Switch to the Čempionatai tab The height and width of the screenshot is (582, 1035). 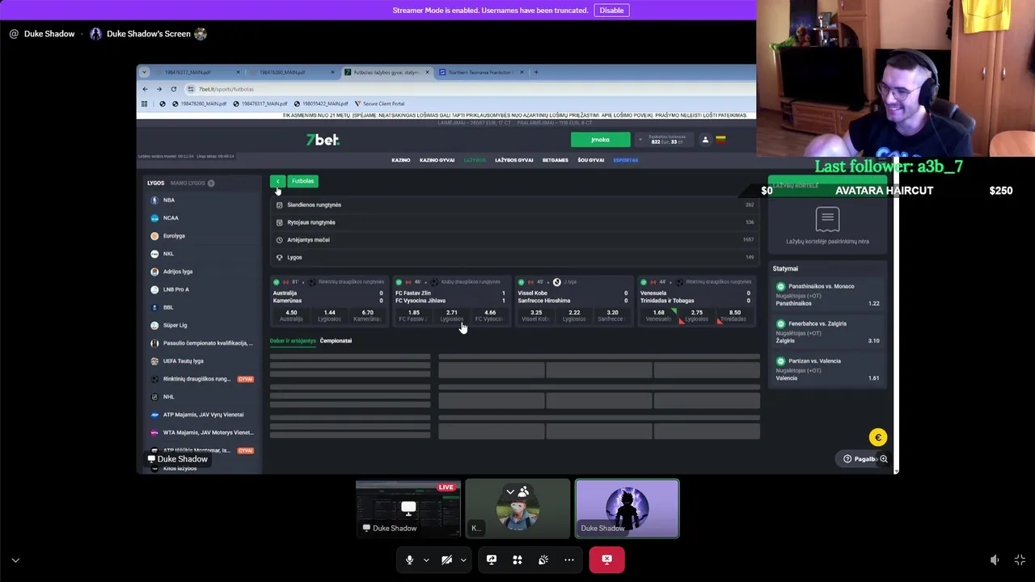tap(336, 341)
